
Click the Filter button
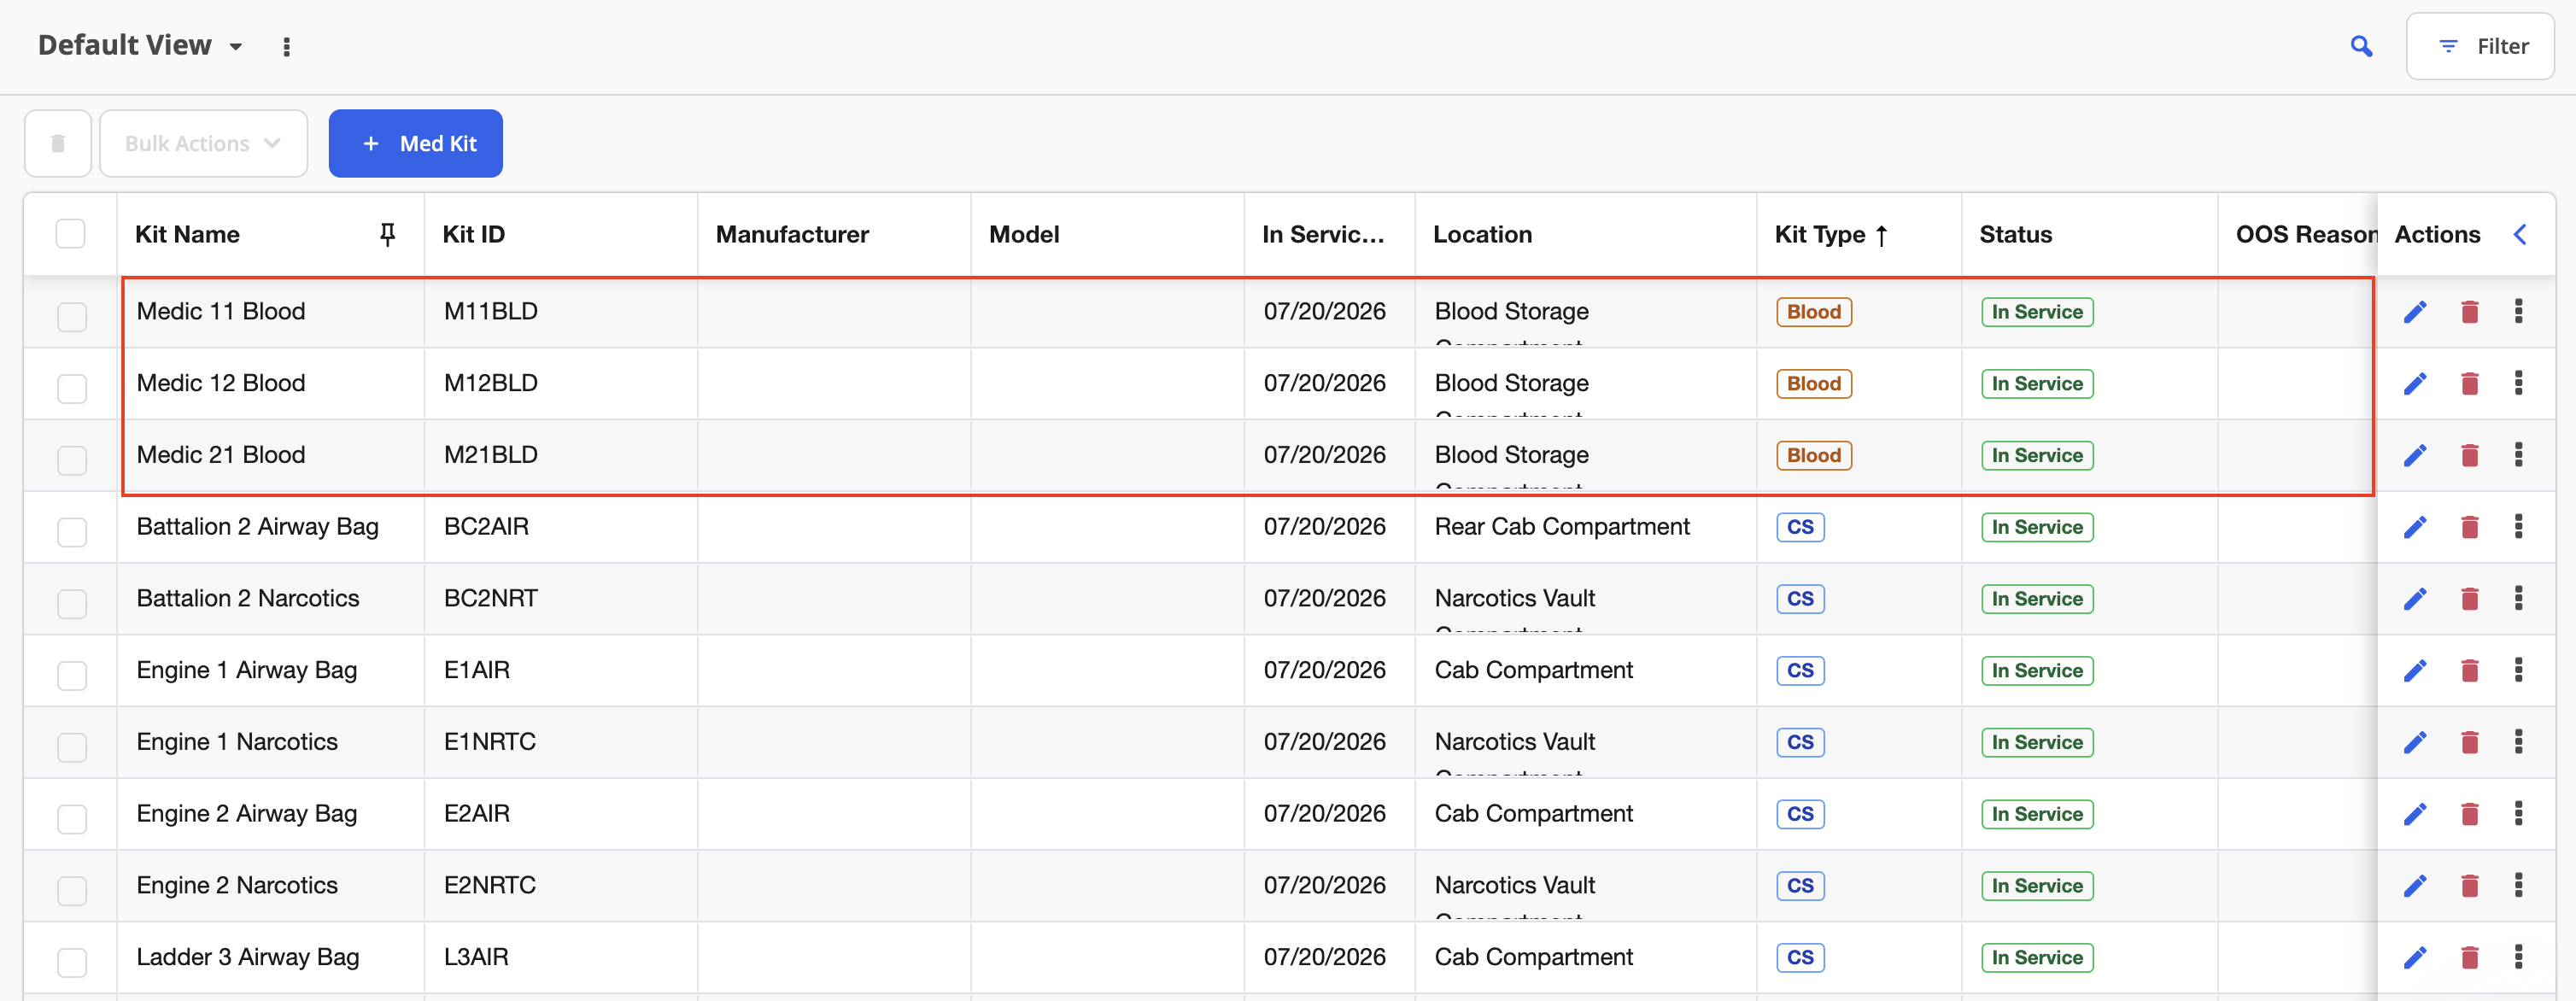[x=2480, y=46]
